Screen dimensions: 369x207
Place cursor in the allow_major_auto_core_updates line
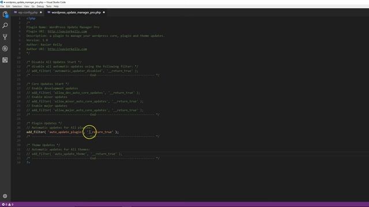[x=85, y=110]
